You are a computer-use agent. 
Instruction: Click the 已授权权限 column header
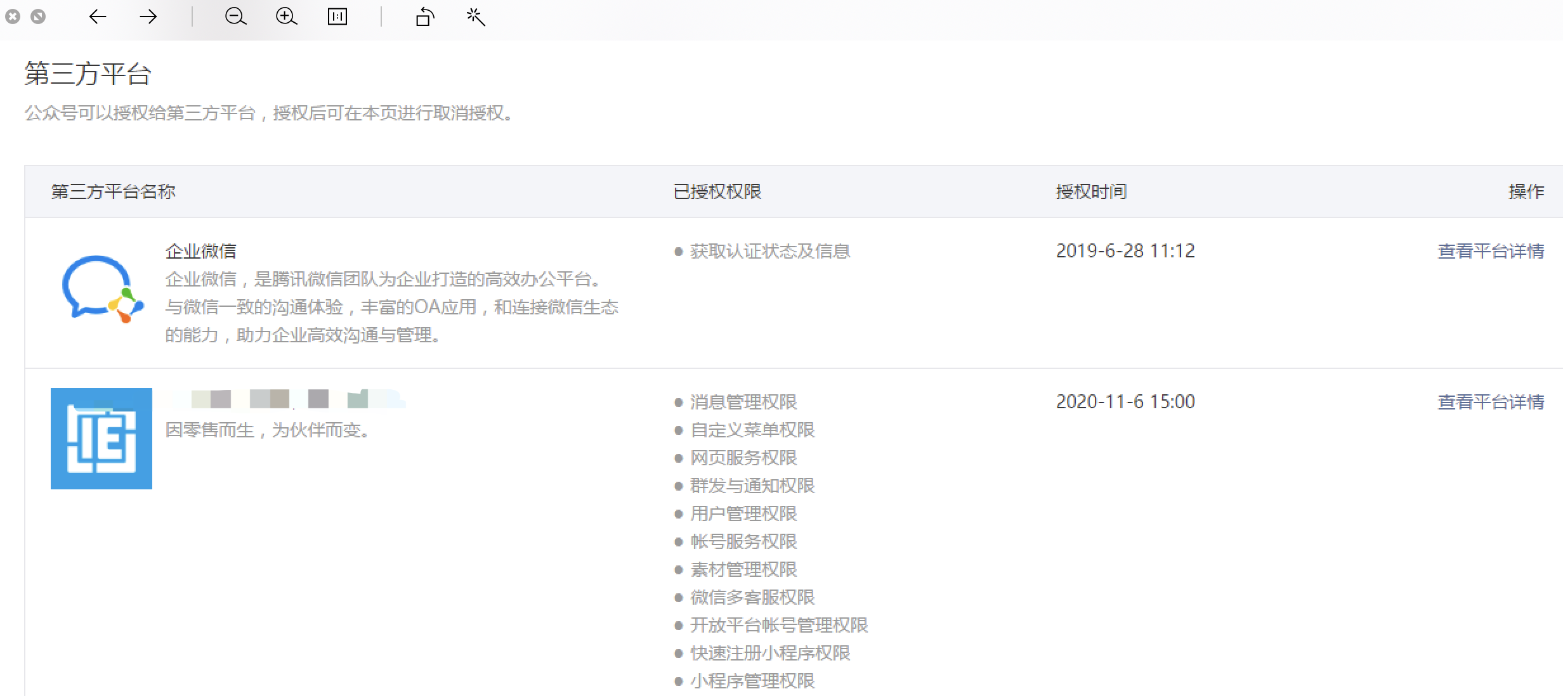[x=717, y=191]
